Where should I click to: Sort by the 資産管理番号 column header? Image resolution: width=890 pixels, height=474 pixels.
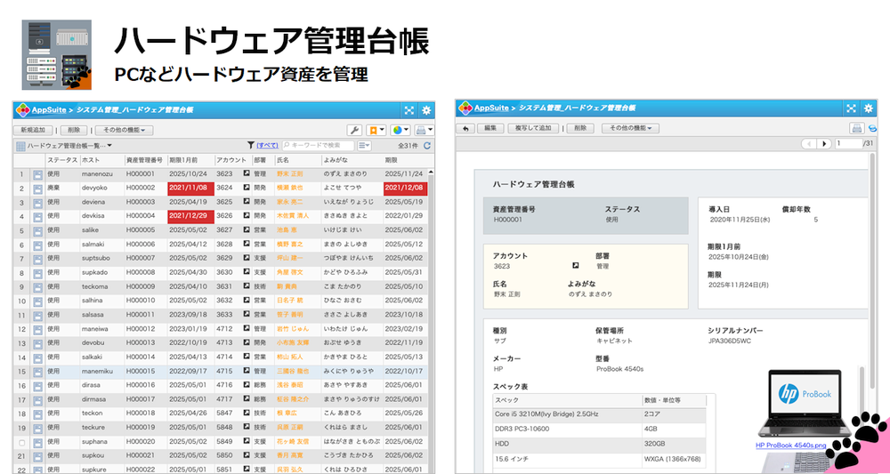pyautogui.click(x=144, y=159)
